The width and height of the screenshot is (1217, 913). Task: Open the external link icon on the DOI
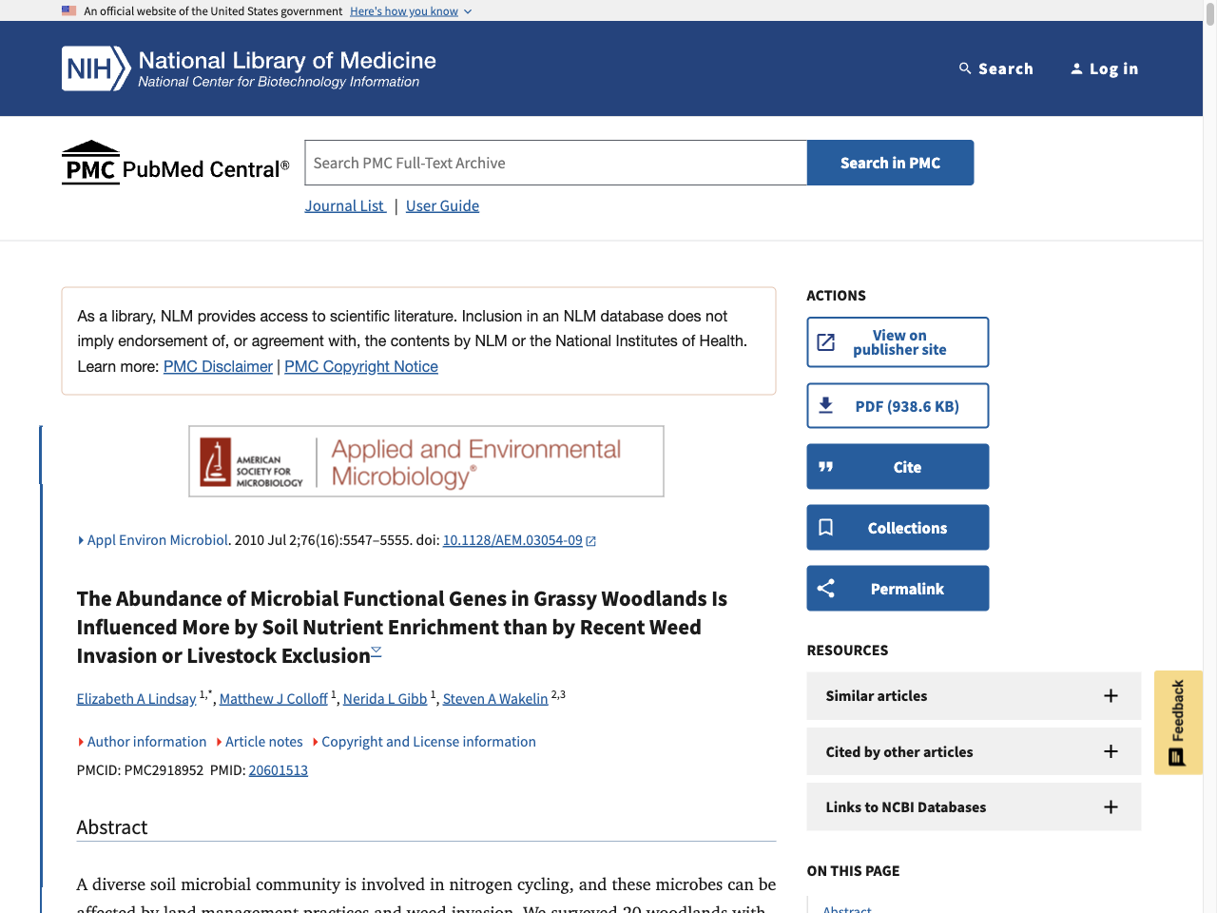tap(590, 540)
